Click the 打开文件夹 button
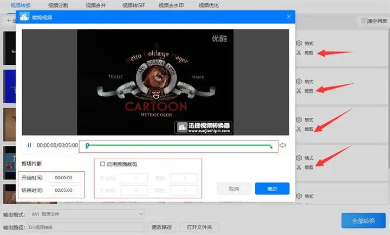 click(199, 227)
